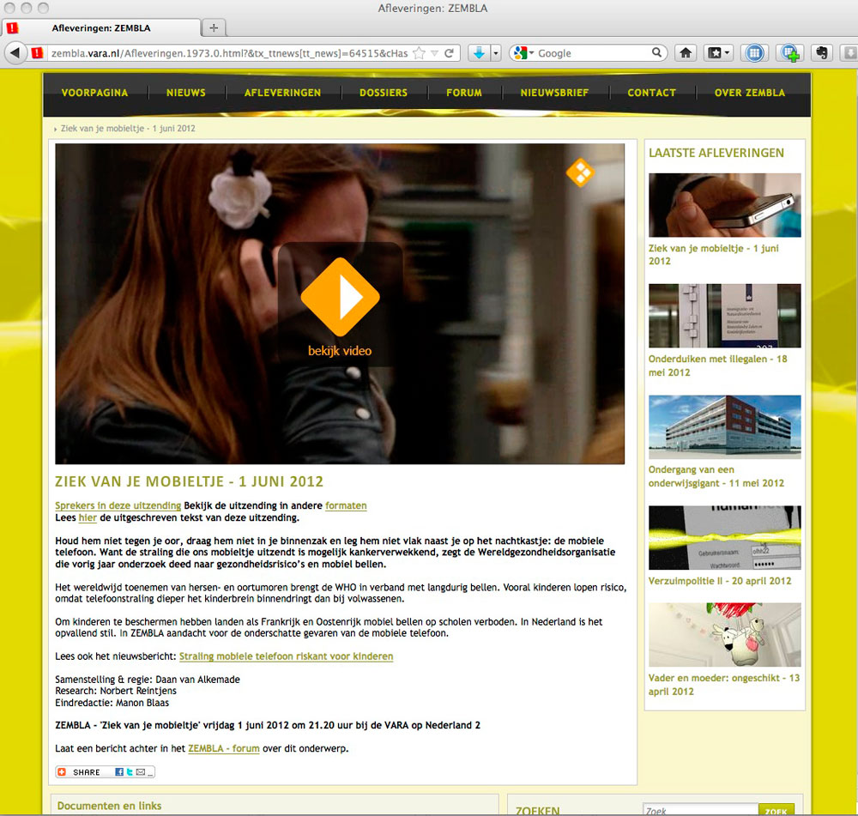Click the Documenten en links heading
The height and width of the screenshot is (816, 858).
pos(110,806)
